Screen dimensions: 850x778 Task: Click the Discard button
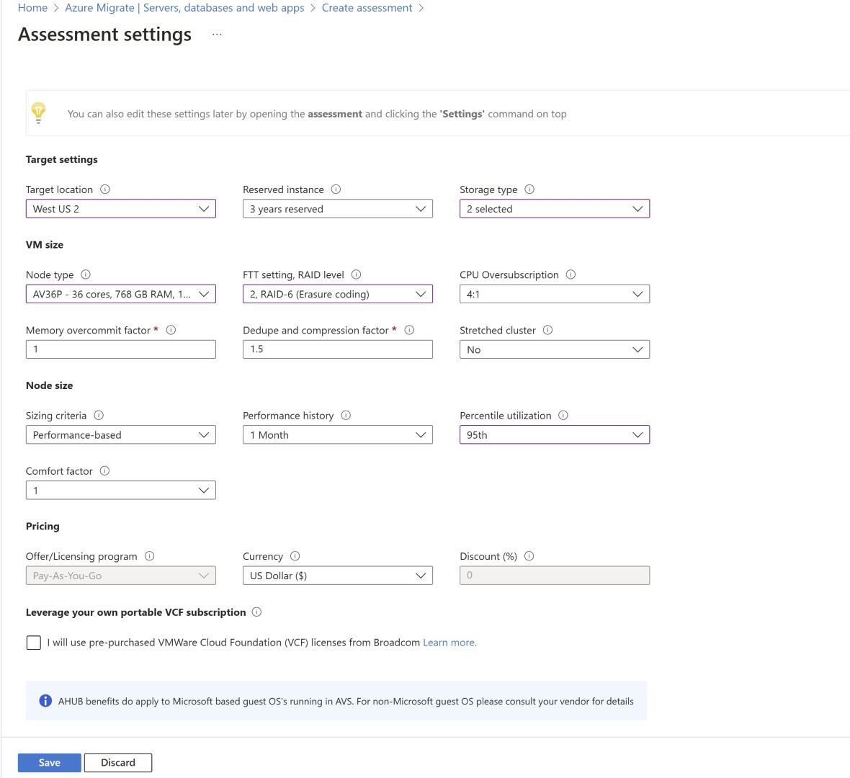point(118,763)
